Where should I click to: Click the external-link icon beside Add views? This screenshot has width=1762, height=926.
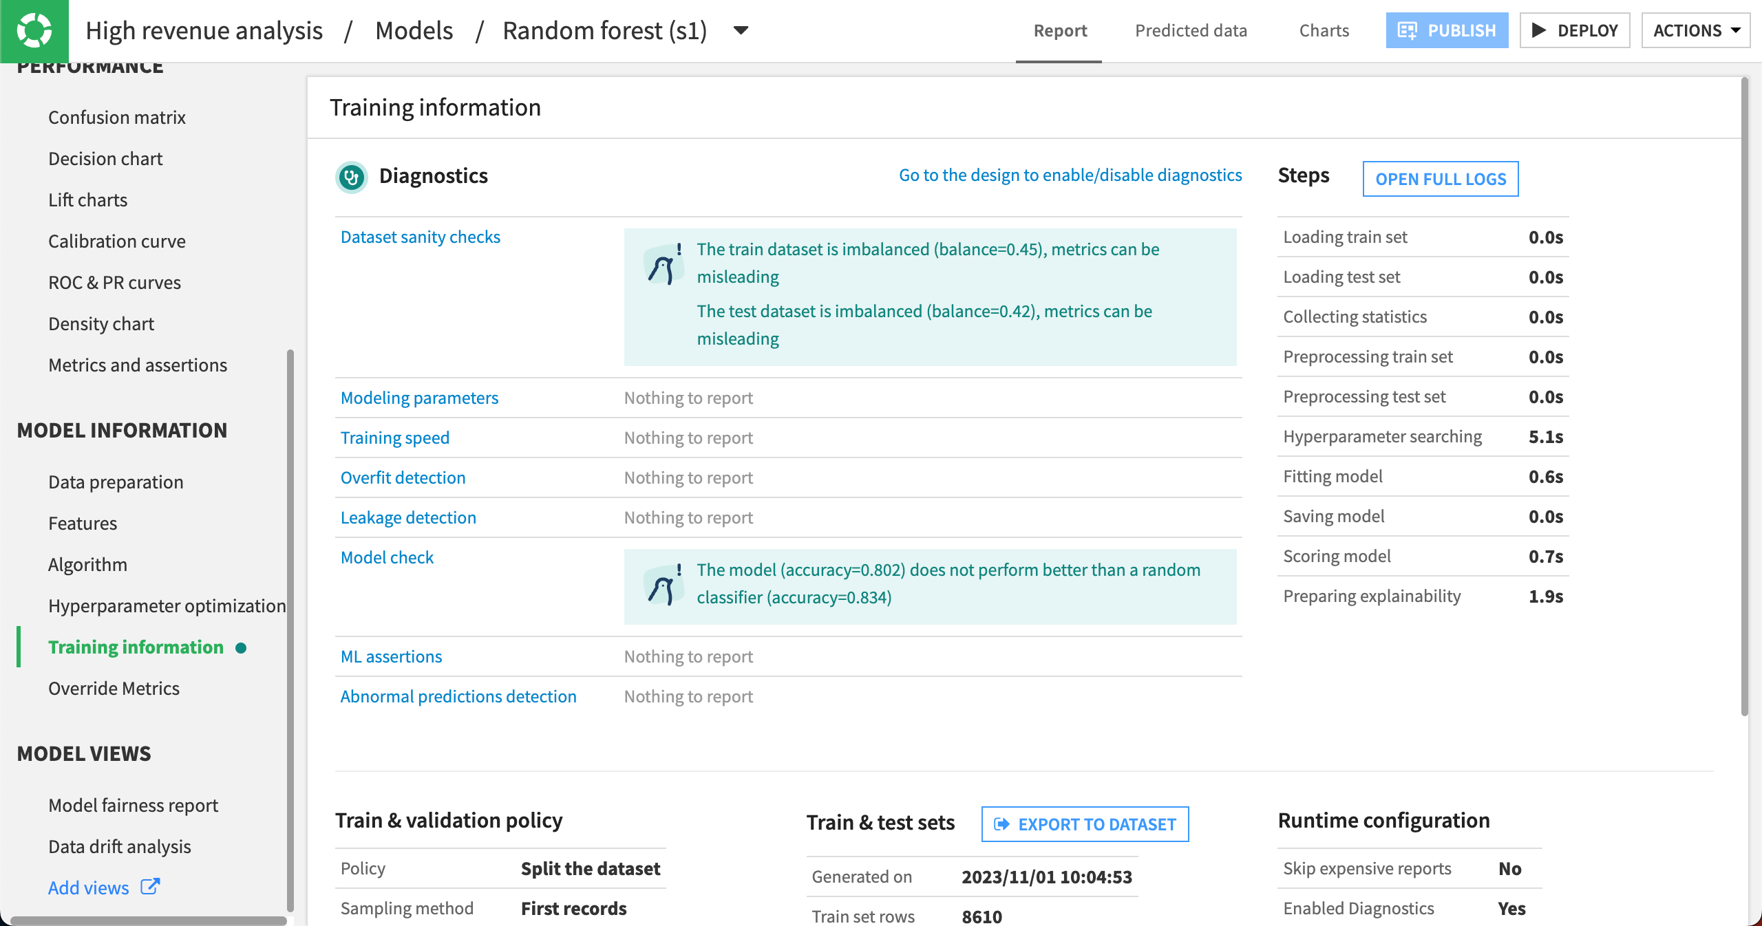tap(150, 887)
